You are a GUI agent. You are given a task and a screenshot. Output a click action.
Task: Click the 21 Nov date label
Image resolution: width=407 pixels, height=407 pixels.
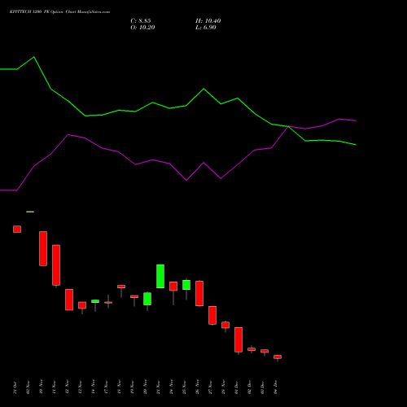coord(158,387)
